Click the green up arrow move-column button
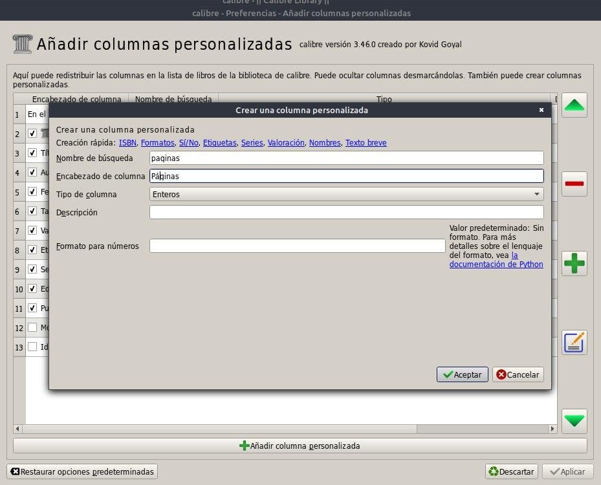 [574, 105]
